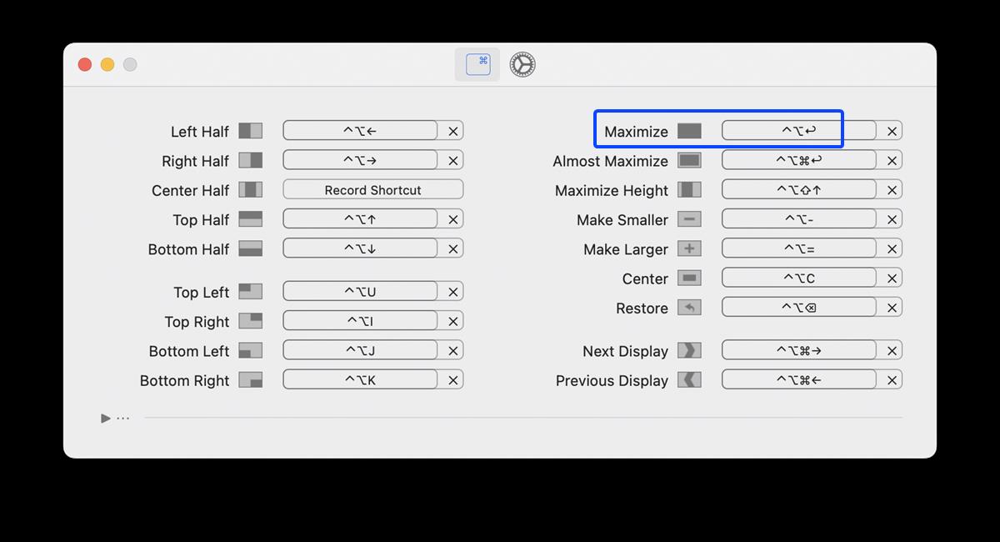Edit the Maximize shortcut field
The width and height of the screenshot is (1000, 542).
click(x=799, y=130)
